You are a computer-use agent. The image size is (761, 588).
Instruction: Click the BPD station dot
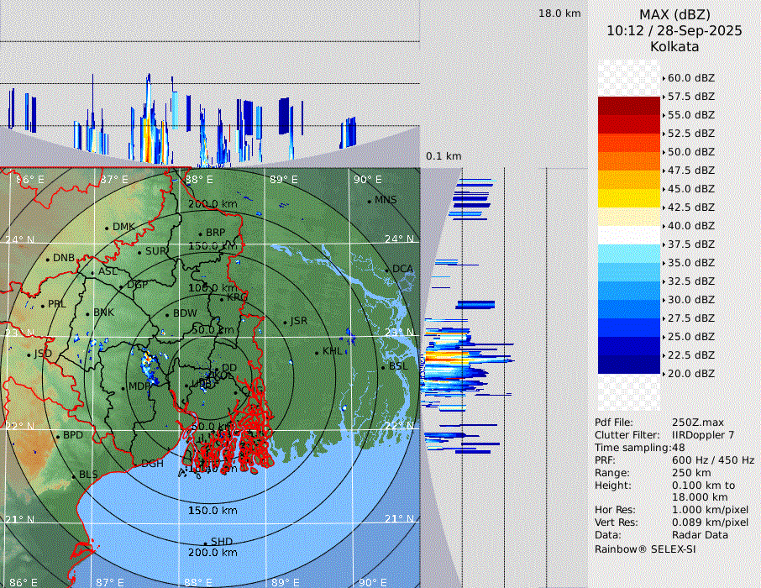pos(58,436)
